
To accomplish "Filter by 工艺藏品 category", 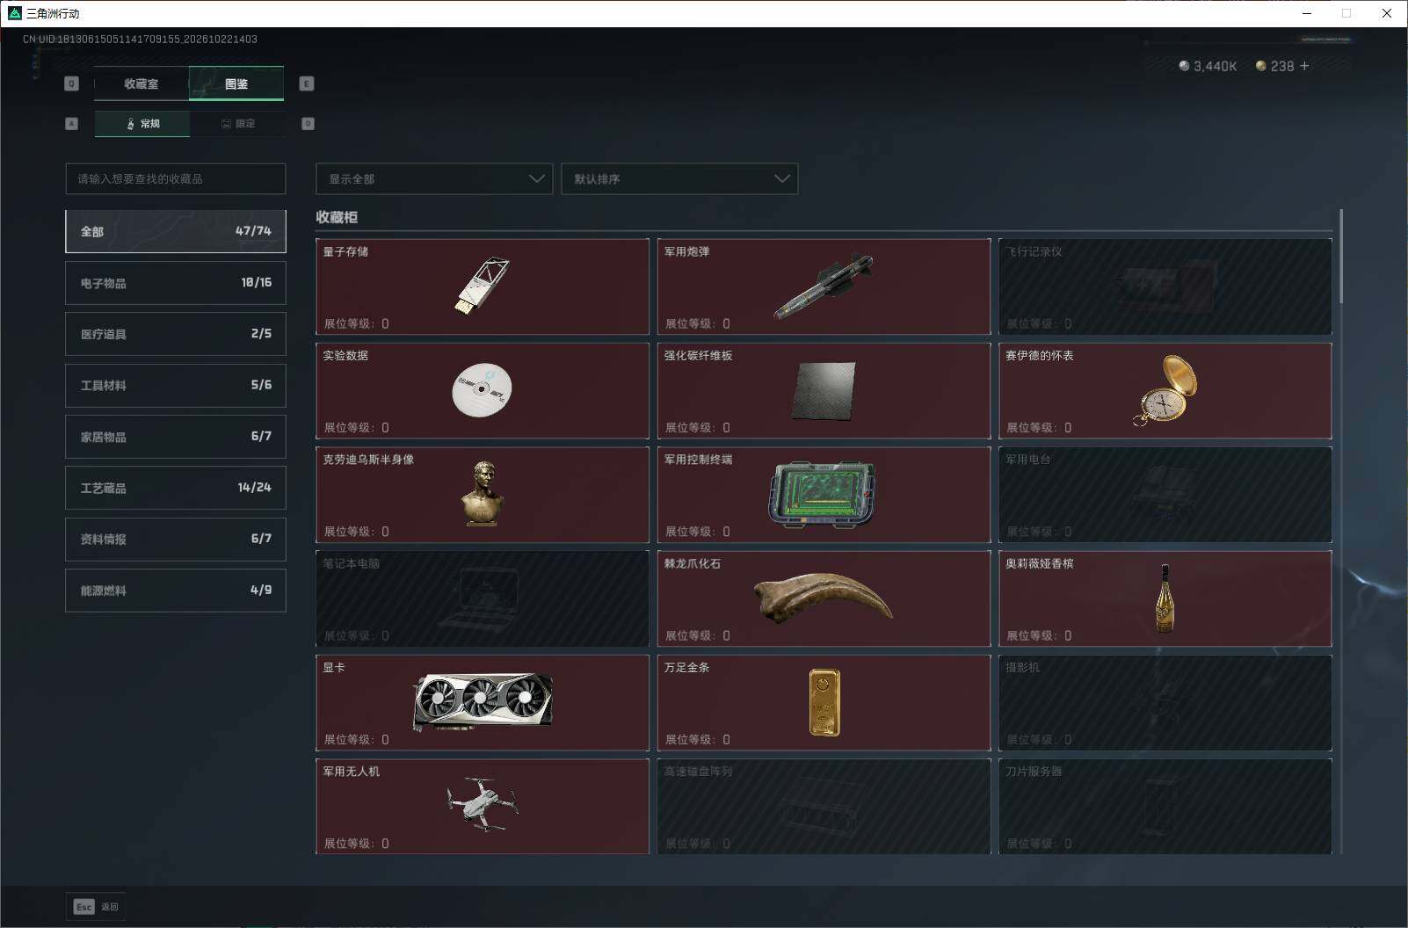I will click(x=176, y=488).
